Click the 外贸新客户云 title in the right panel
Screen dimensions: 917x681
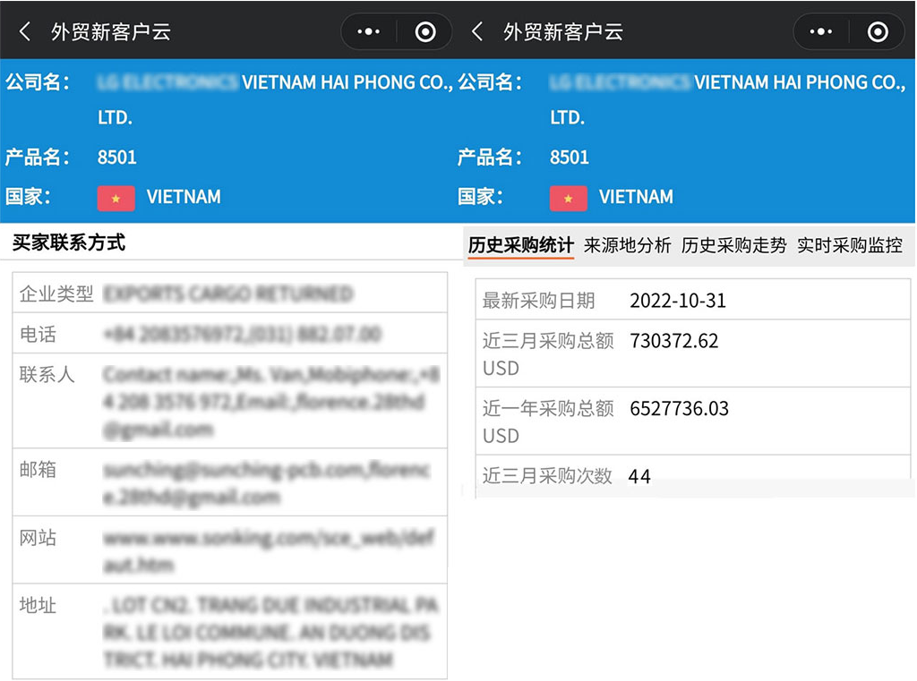pyautogui.click(x=563, y=32)
